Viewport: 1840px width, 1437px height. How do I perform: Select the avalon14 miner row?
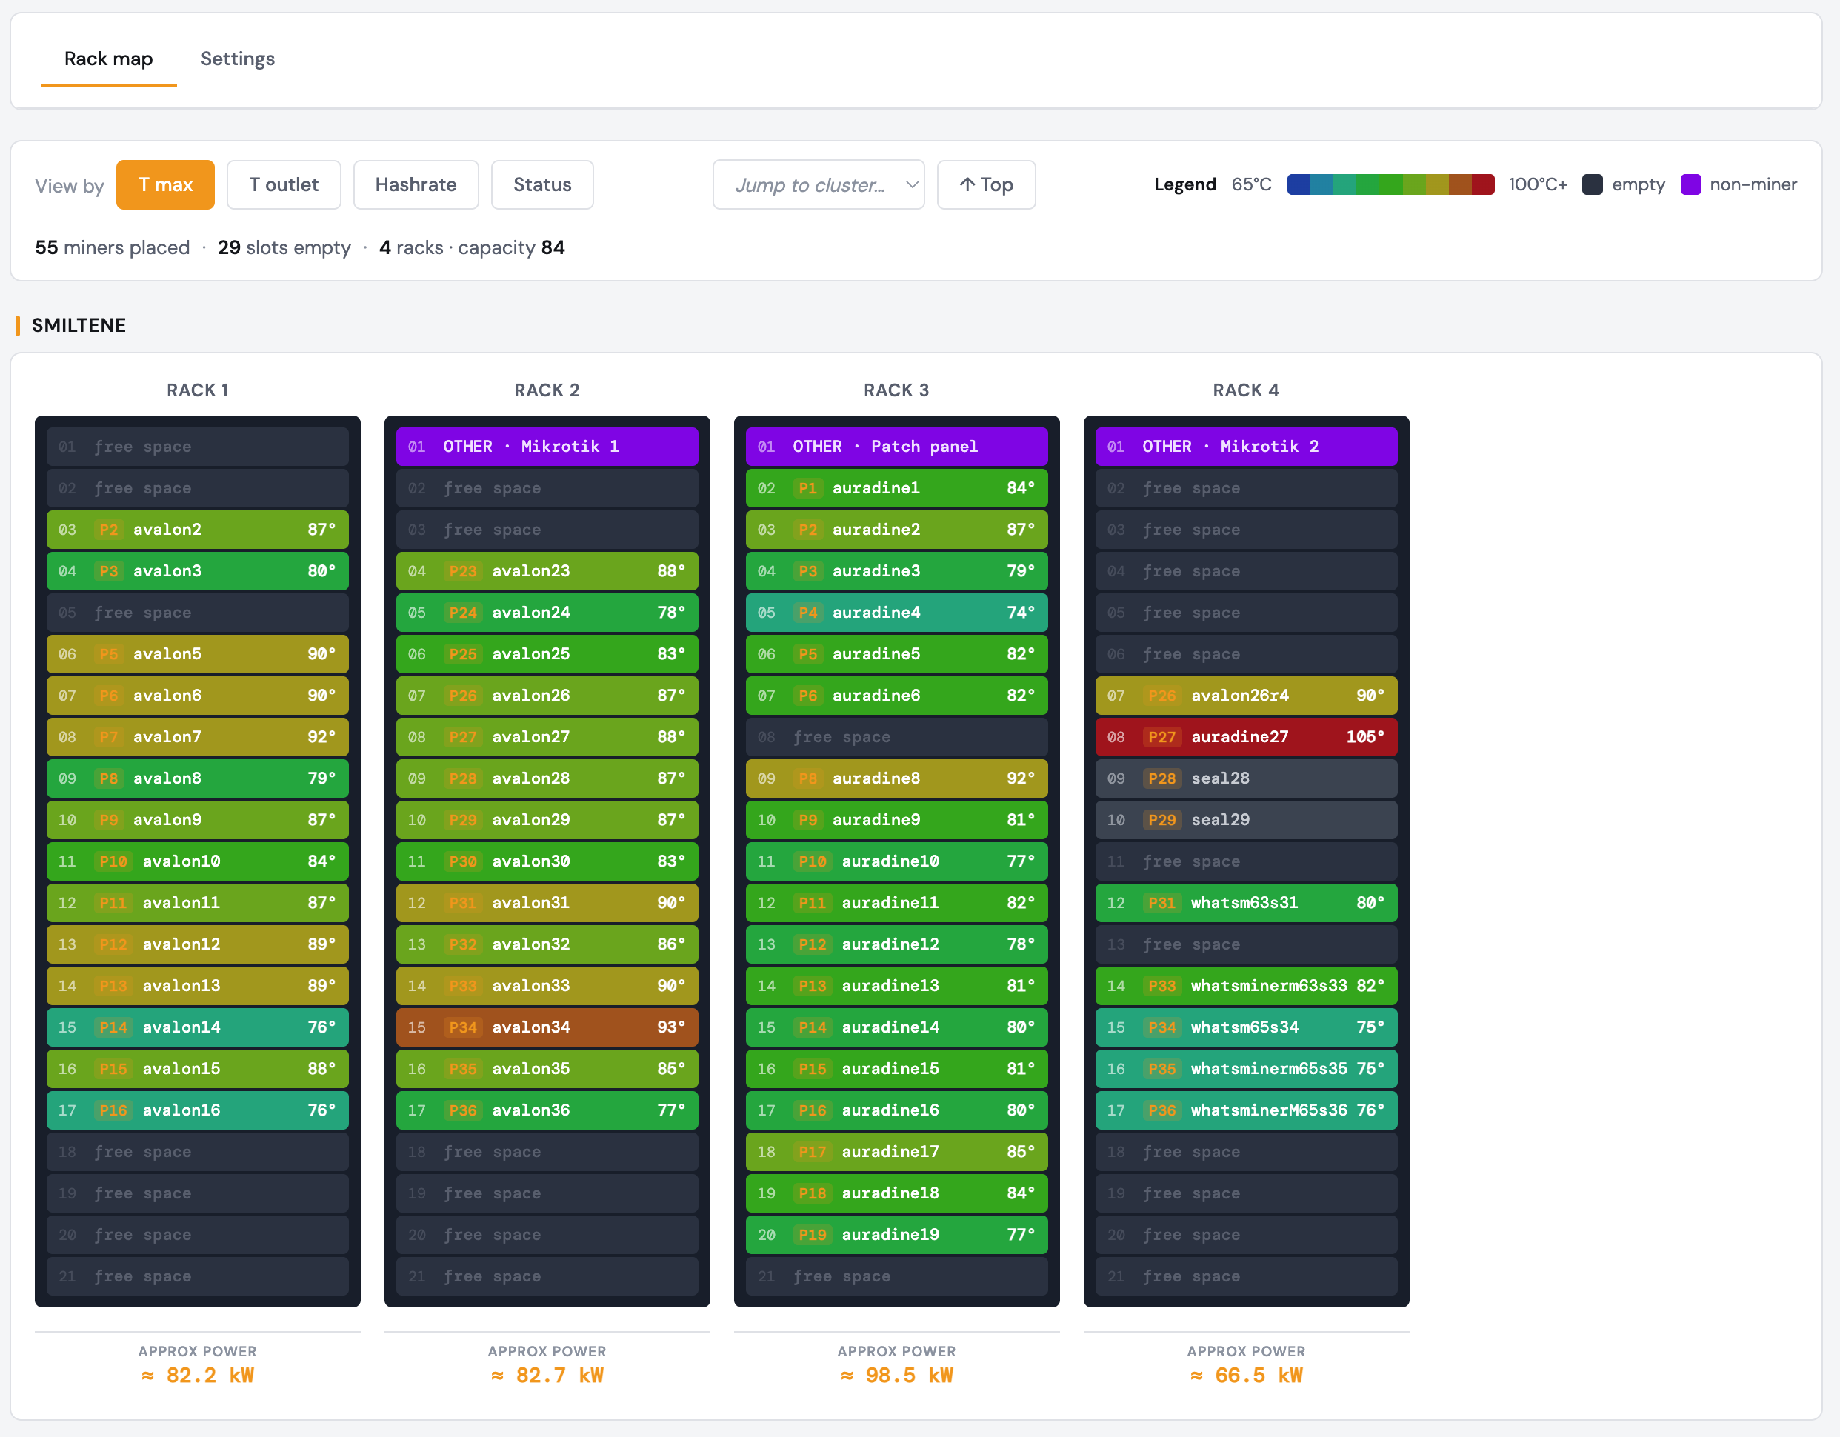point(197,1027)
